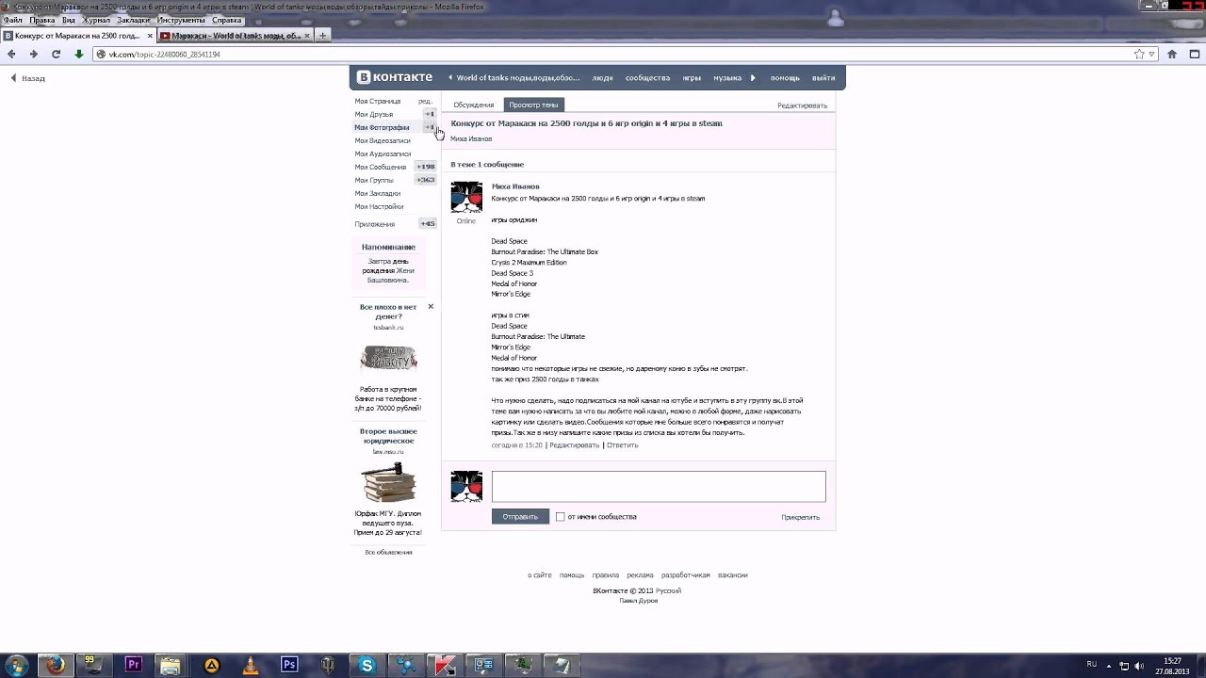Close the Конкурс от Маракаси tab

(x=150, y=36)
